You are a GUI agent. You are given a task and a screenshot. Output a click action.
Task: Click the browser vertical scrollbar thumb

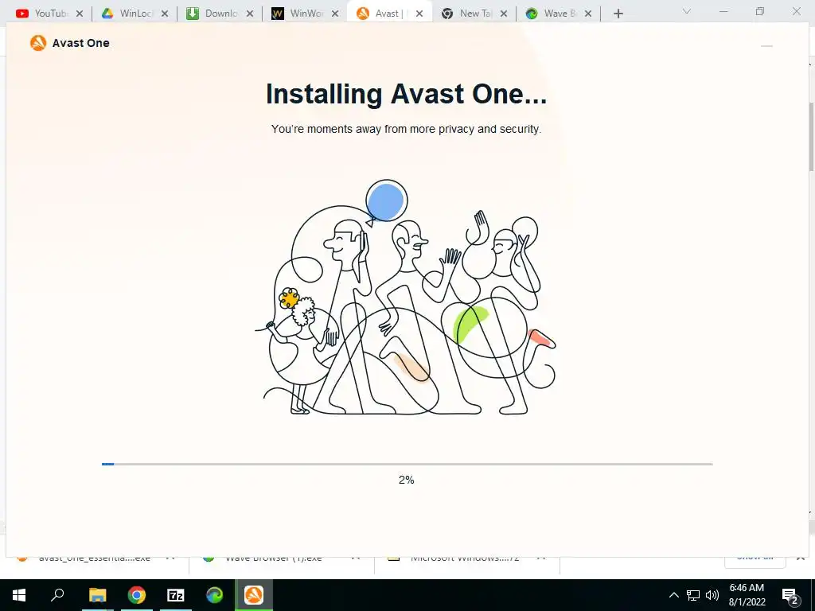point(811,136)
